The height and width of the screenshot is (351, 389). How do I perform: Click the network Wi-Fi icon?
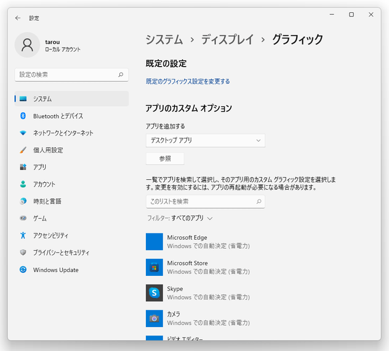click(23, 133)
